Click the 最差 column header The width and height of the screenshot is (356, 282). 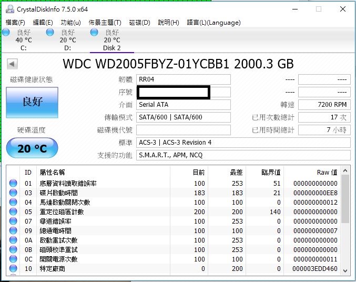pos(227,172)
